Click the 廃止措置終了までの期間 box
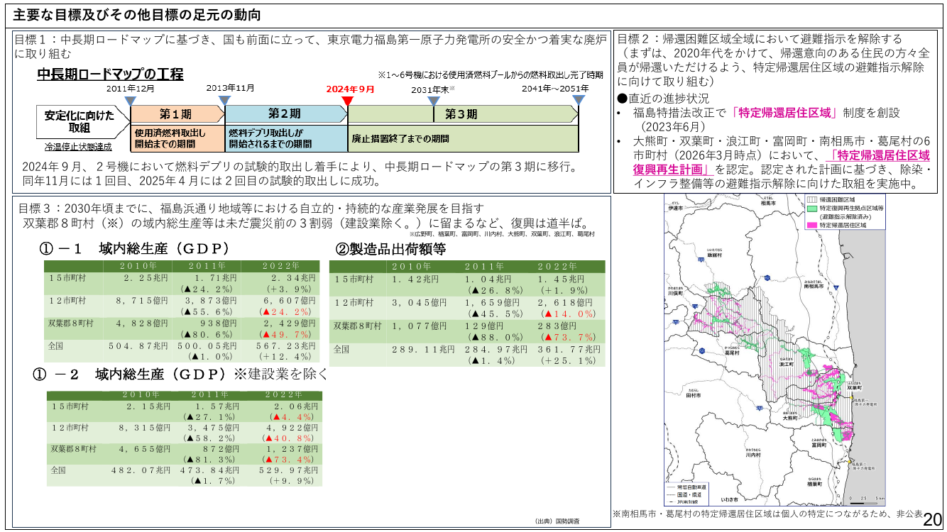The height and width of the screenshot is (532, 947). tap(463, 138)
